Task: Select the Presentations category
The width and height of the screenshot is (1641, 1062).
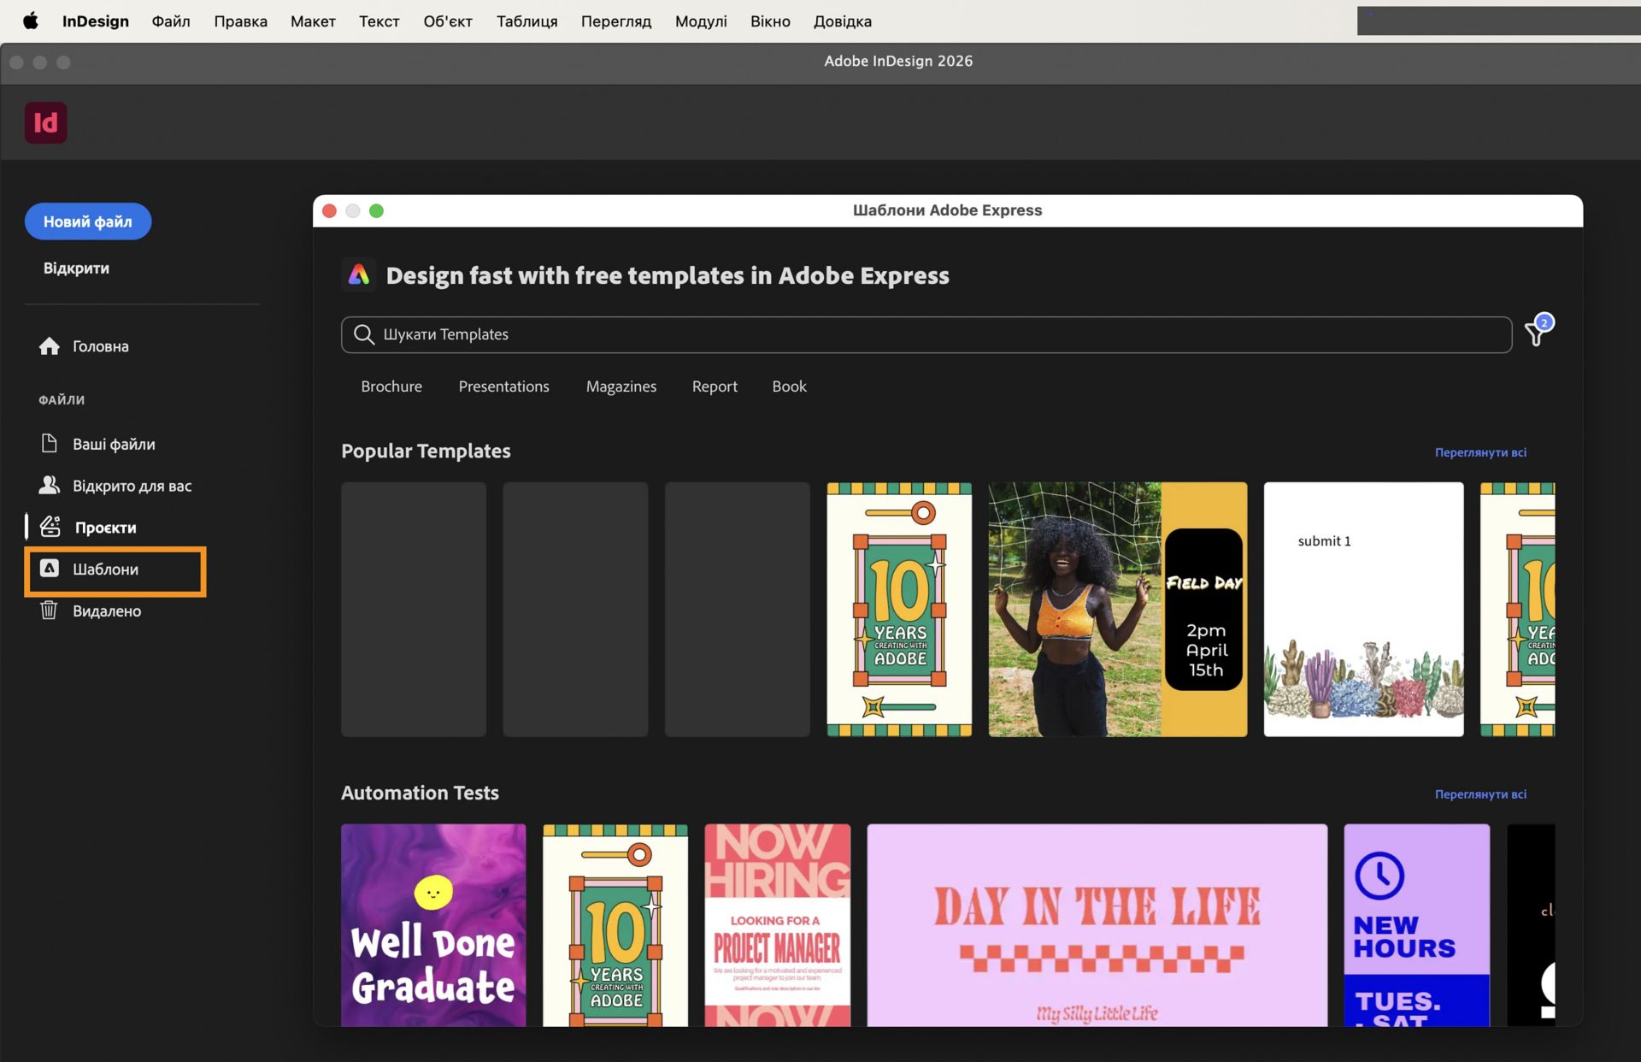Action: click(x=503, y=386)
